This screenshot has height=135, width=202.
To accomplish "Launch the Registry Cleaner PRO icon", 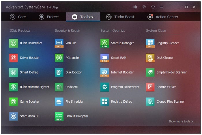I will click(150, 43).
